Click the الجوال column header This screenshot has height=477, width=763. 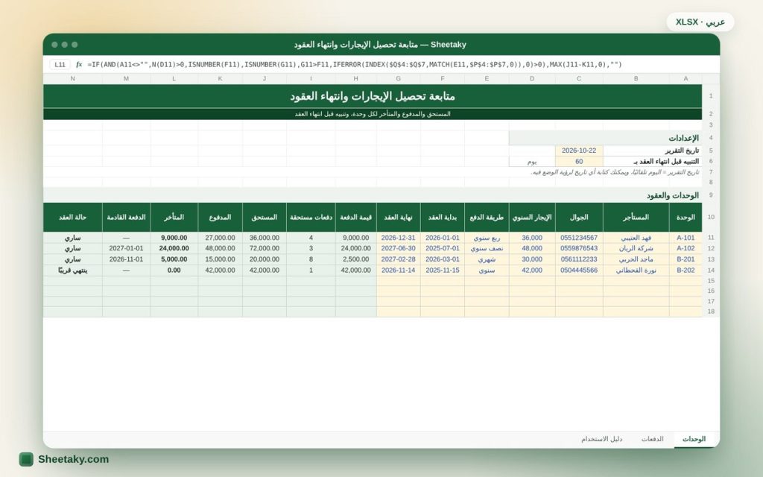click(578, 217)
